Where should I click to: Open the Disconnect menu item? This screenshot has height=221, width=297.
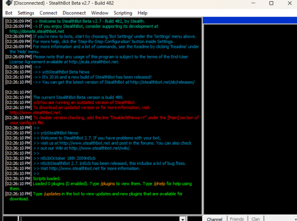coord(74,13)
